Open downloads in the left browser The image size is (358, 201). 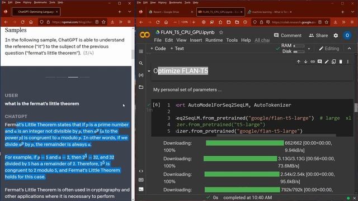click(x=112, y=22)
